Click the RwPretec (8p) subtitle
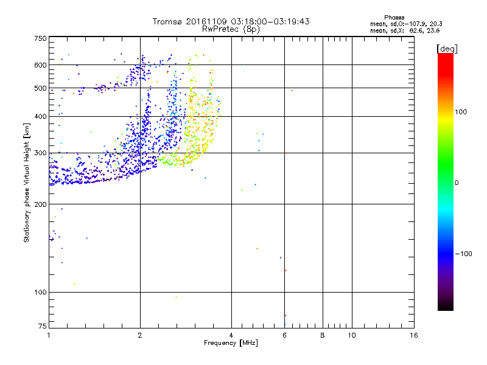This screenshot has width=487, height=365. (x=231, y=29)
